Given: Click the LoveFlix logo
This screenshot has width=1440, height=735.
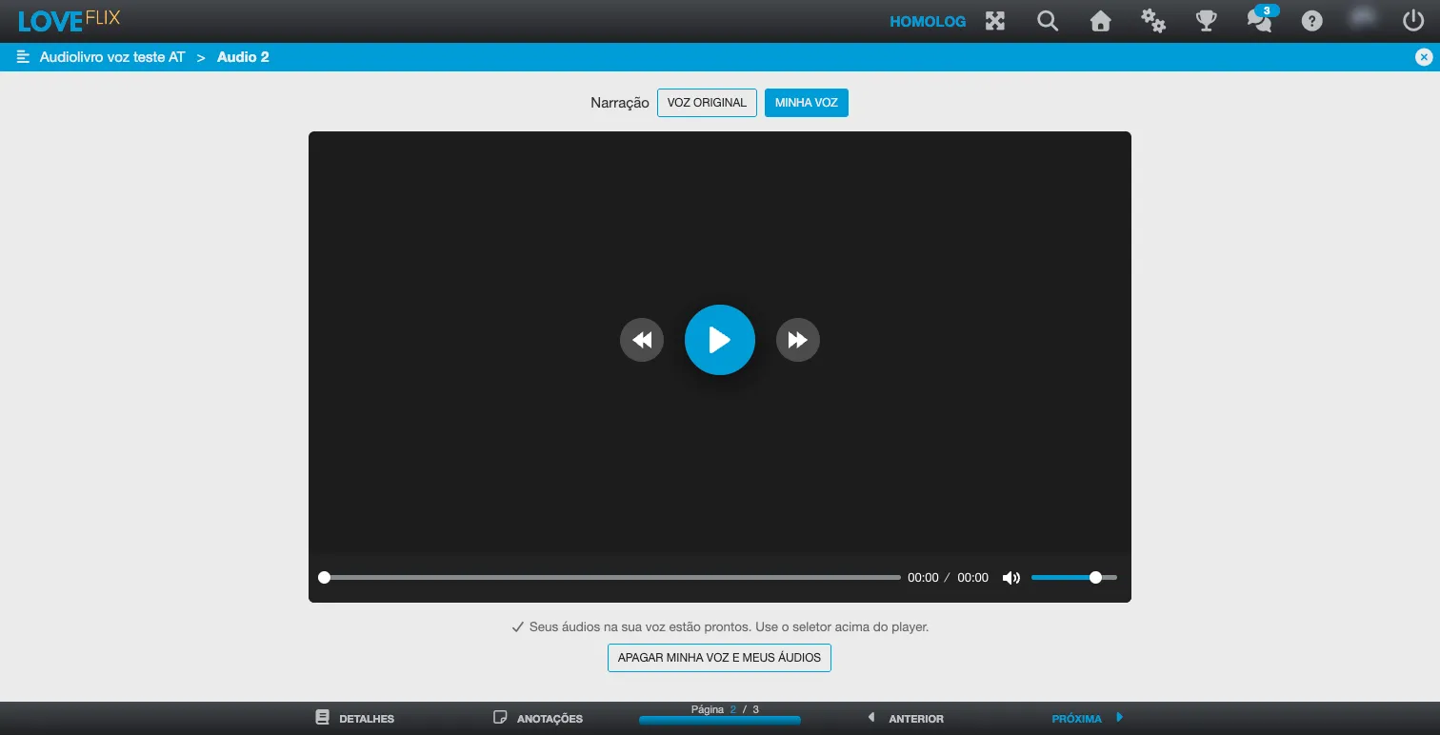Looking at the screenshot, I should click(x=70, y=20).
